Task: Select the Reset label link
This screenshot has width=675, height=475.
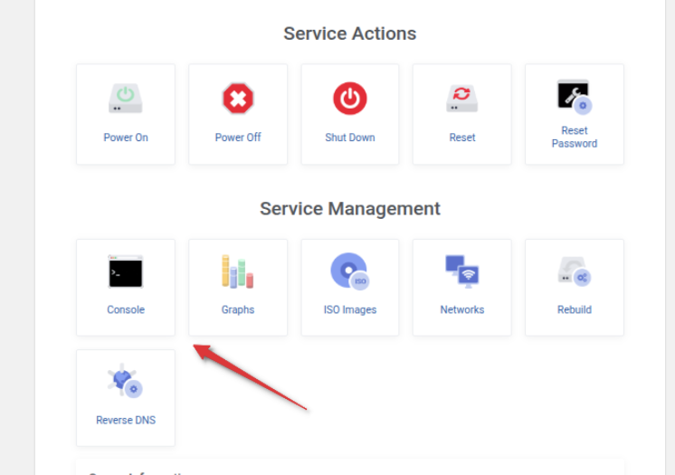Action: 462,138
